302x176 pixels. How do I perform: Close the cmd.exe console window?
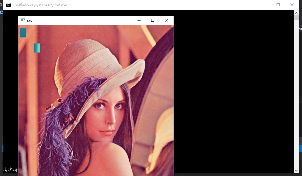292,5
